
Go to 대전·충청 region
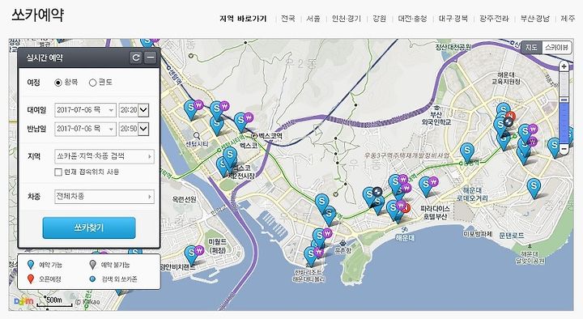click(413, 19)
